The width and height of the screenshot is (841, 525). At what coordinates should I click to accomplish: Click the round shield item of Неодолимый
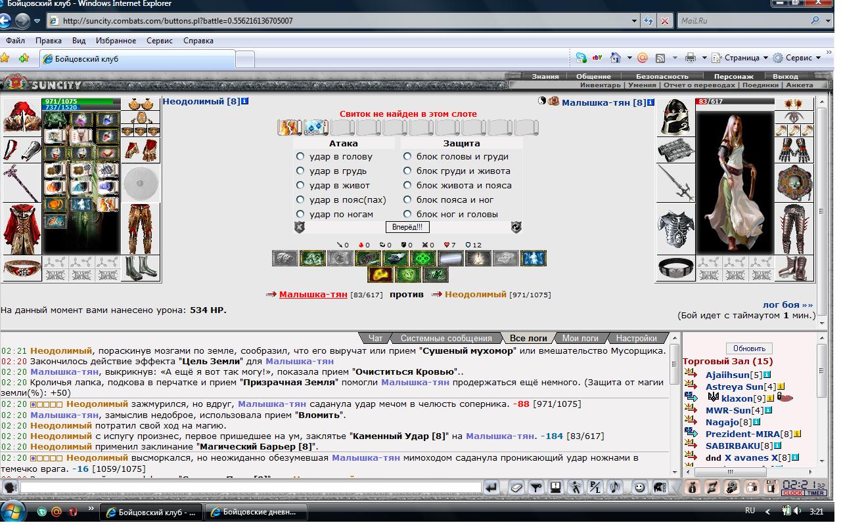[x=141, y=183]
